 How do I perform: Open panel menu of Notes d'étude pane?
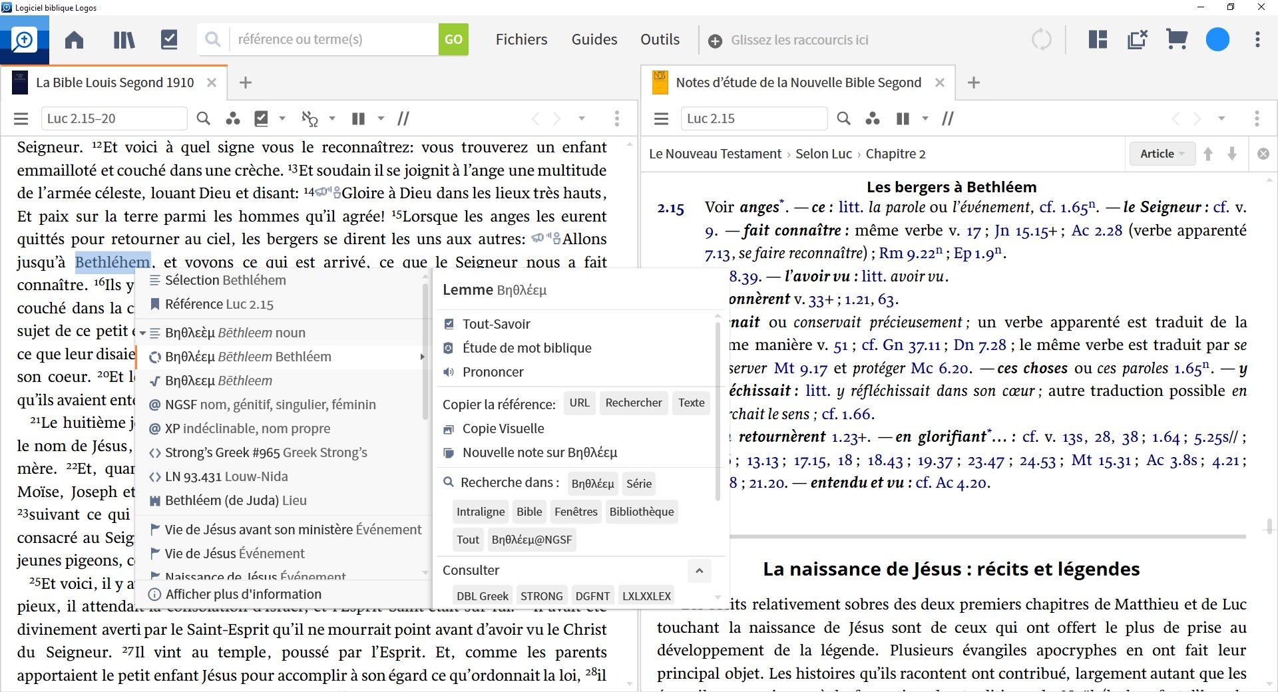point(661,118)
